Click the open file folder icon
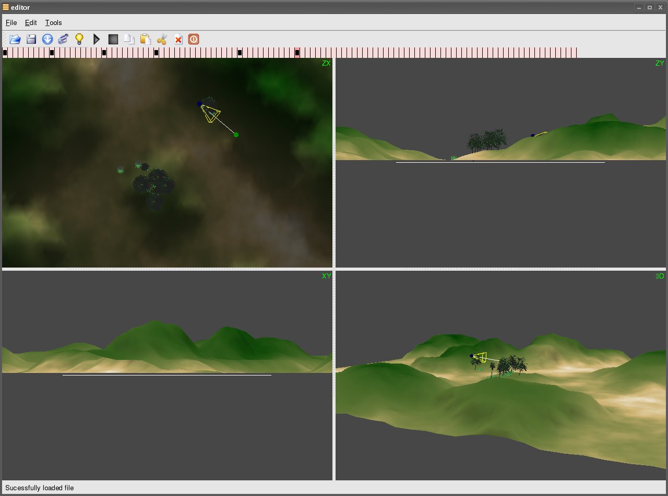Image resolution: width=668 pixels, height=496 pixels. click(x=15, y=39)
